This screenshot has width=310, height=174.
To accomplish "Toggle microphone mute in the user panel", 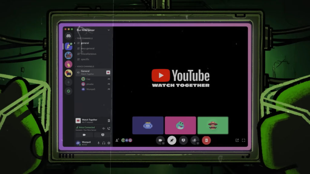I will (98, 143).
